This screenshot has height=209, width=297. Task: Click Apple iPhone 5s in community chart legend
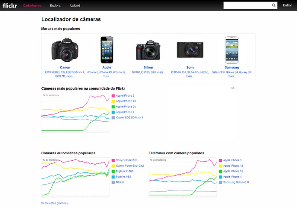click(x=126, y=107)
